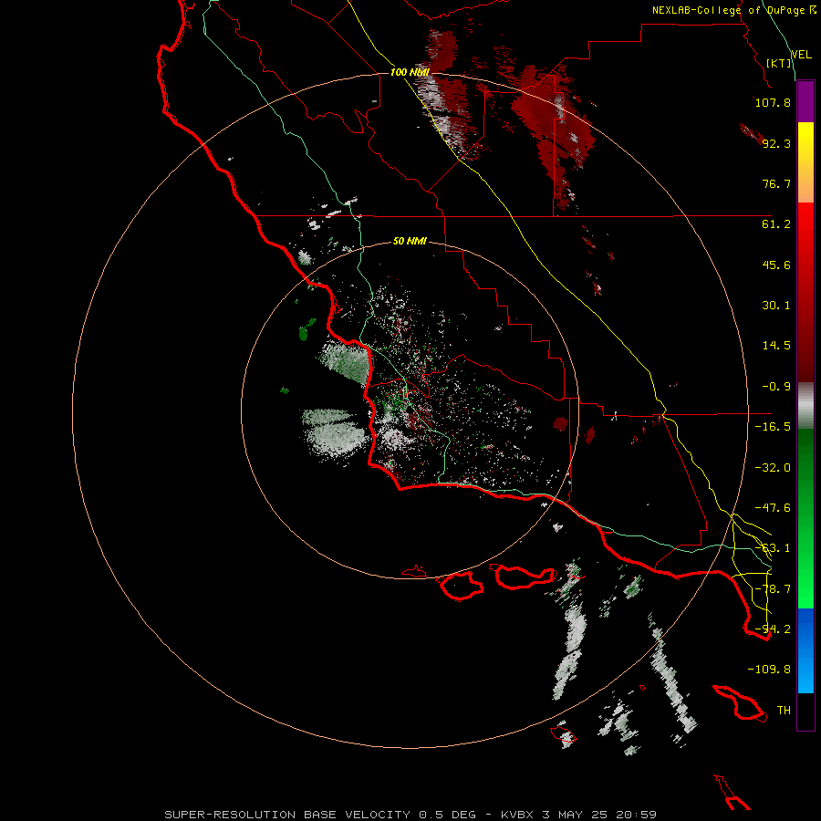Click the 30.1 legend value
This screenshot has width=821, height=821.
tap(776, 306)
